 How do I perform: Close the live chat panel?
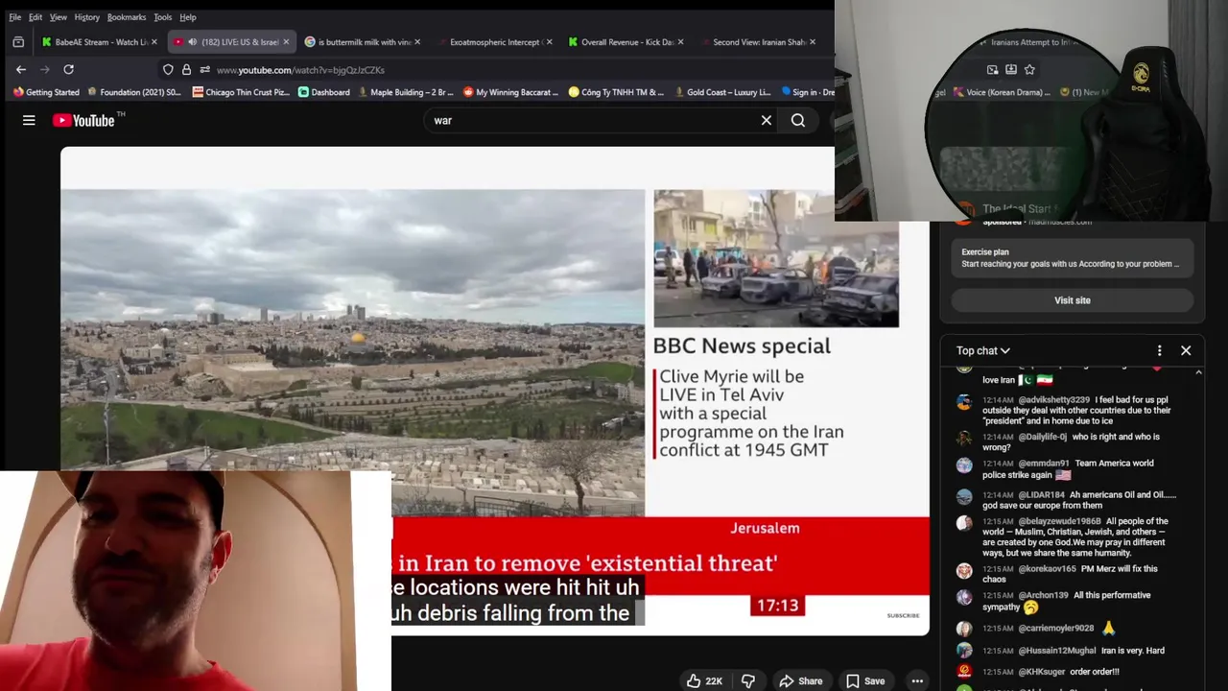tap(1186, 350)
